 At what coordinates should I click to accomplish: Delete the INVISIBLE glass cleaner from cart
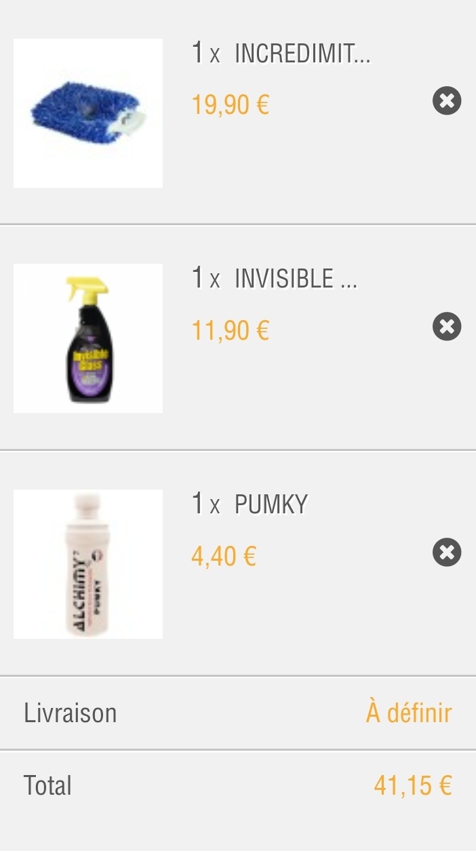point(447,327)
